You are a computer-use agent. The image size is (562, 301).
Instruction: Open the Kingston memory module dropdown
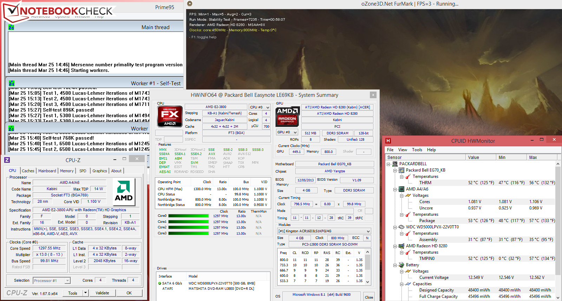(x=324, y=231)
